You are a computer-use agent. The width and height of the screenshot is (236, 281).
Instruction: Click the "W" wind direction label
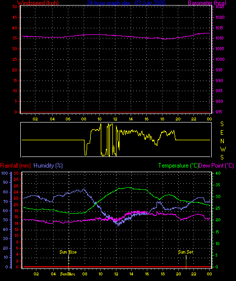(223, 149)
